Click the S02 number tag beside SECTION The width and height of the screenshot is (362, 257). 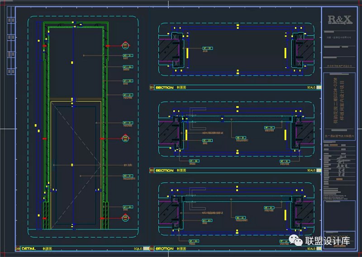pos(152,170)
